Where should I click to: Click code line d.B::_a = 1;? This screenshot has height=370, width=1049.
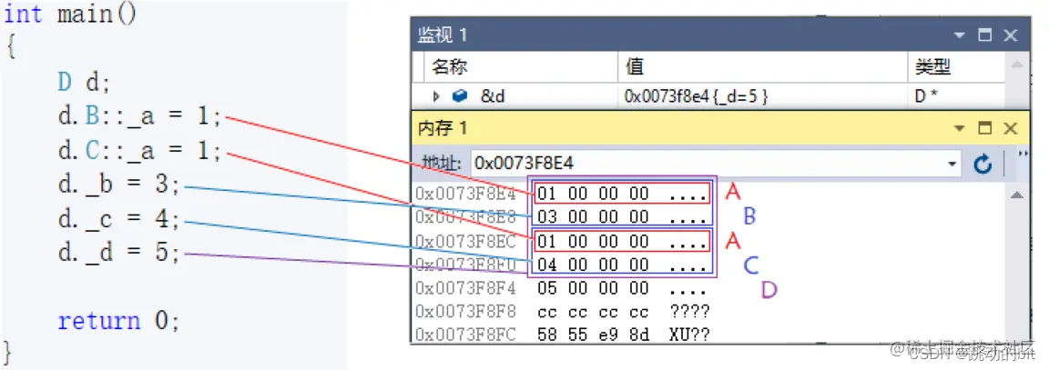[x=140, y=116]
